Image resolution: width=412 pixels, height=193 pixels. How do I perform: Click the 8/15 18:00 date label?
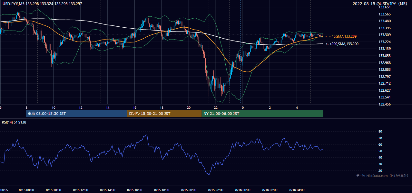tap(162, 190)
